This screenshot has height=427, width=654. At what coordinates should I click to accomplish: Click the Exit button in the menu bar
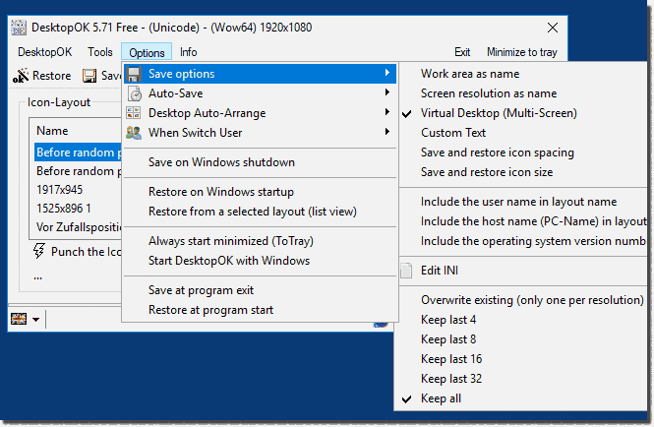pyautogui.click(x=462, y=52)
